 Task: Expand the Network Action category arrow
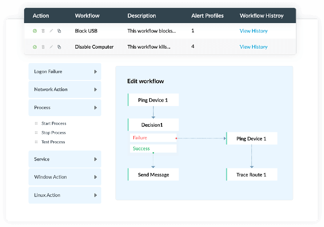[96, 89]
